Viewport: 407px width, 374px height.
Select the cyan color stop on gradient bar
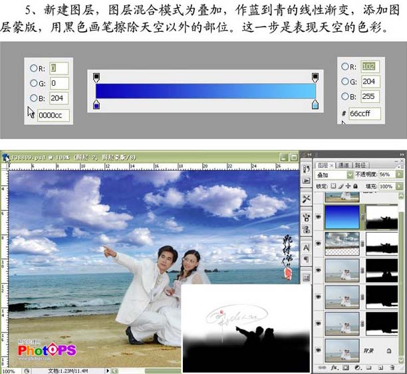point(315,104)
